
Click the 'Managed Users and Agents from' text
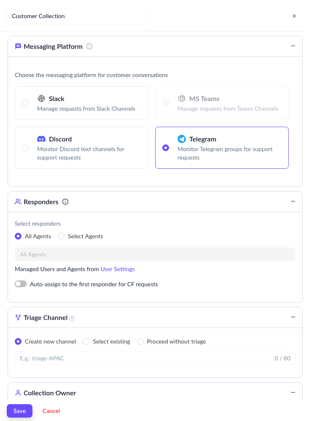(x=57, y=269)
